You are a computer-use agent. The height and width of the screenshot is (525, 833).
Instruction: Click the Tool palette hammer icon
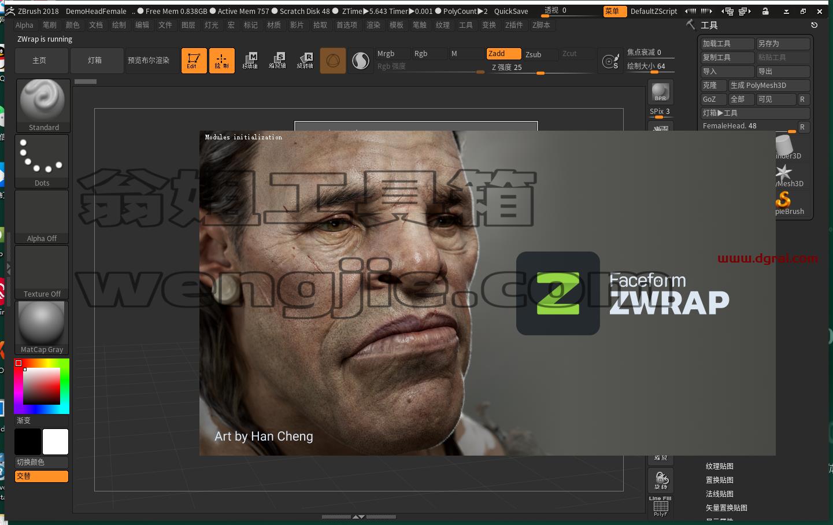click(x=690, y=24)
